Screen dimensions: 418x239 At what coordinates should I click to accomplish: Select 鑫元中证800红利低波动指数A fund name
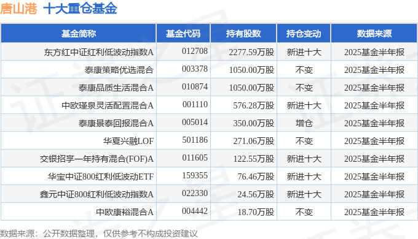click(97, 194)
